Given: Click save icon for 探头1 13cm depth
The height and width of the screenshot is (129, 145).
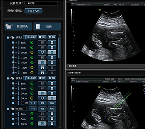Looking at the screenshot, I should click(x=42, y=73).
